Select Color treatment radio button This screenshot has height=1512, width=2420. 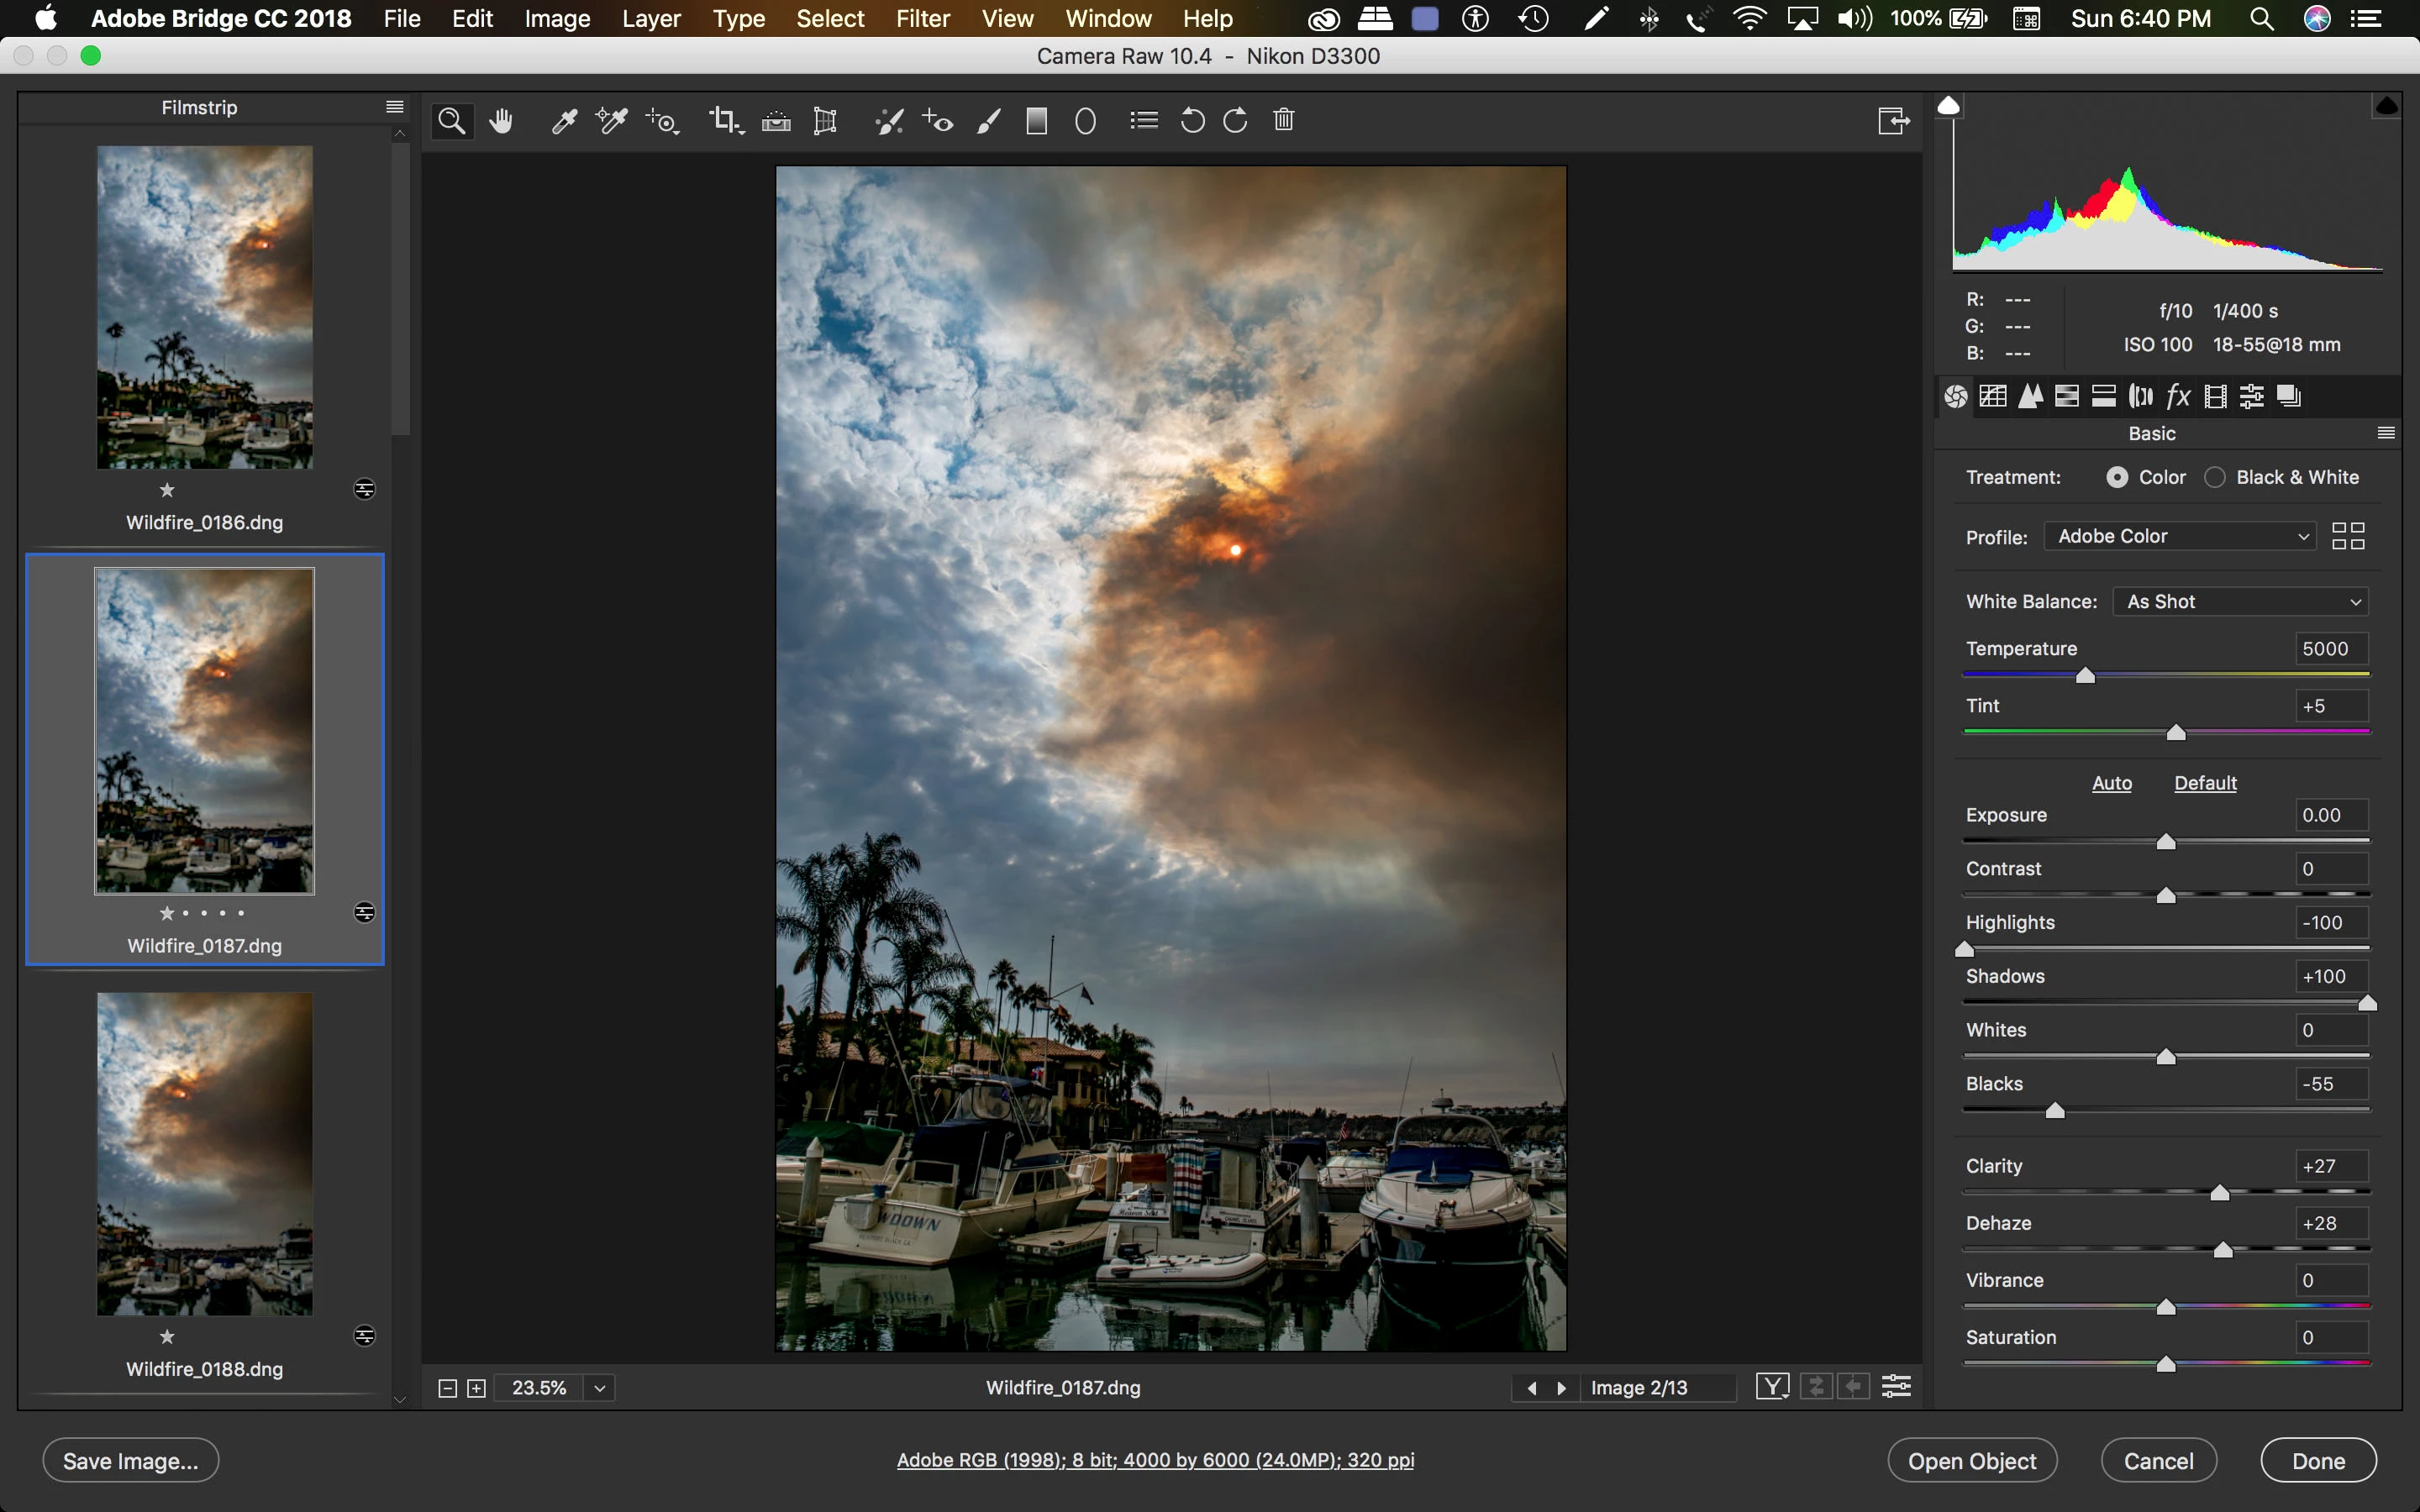[2117, 478]
